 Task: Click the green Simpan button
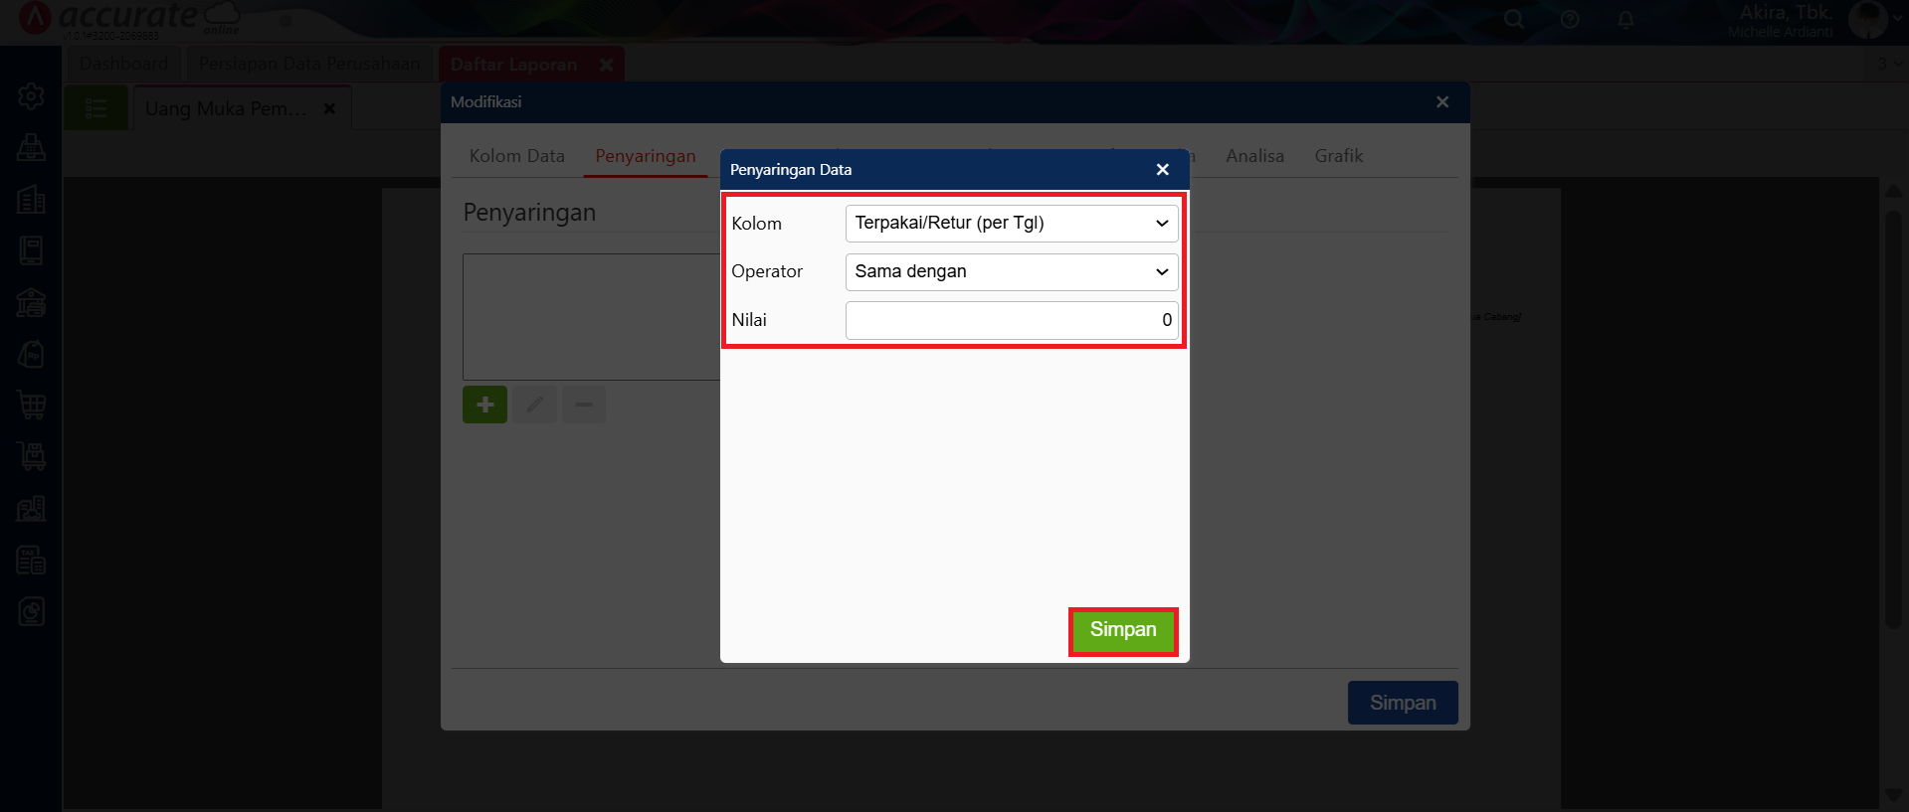(1123, 631)
